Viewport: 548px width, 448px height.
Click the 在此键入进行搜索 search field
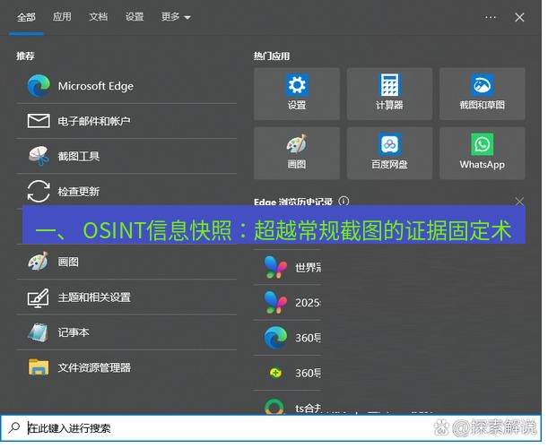click(x=271, y=428)
